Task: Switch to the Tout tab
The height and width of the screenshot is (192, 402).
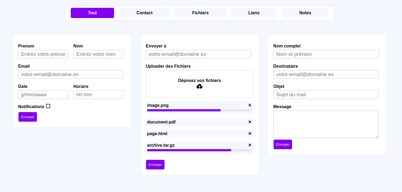Action: coord(92,13)
